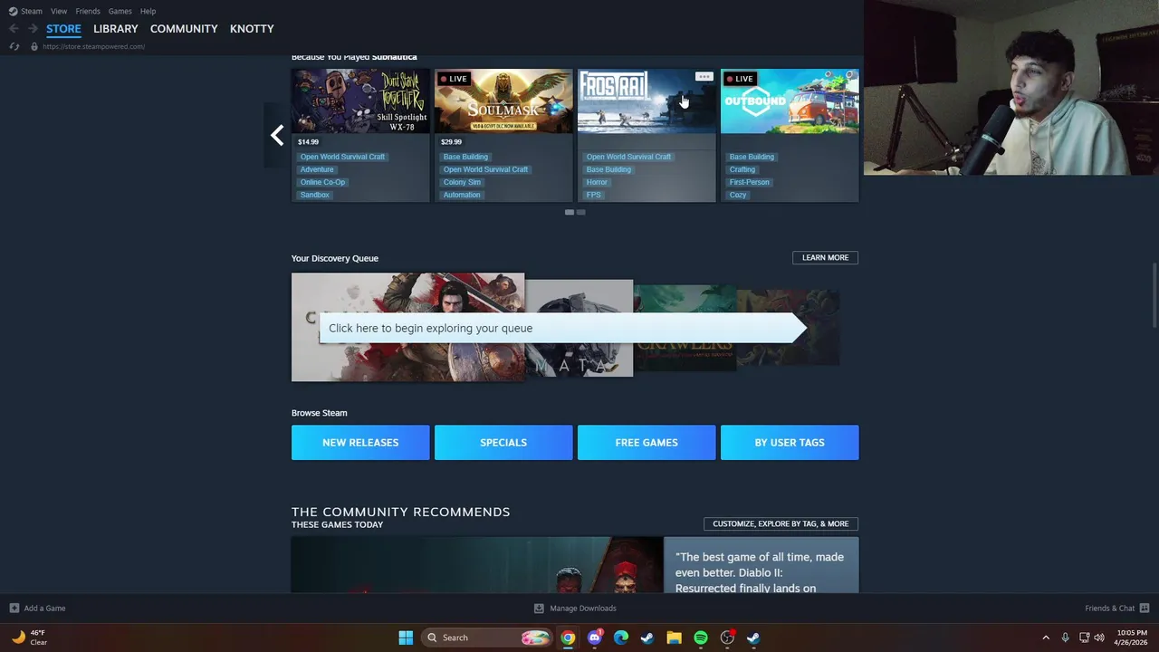This screenshot has width=1159, height=652.
Task: Launch Microsoft Edge from the taskbar
Action: 620,638
